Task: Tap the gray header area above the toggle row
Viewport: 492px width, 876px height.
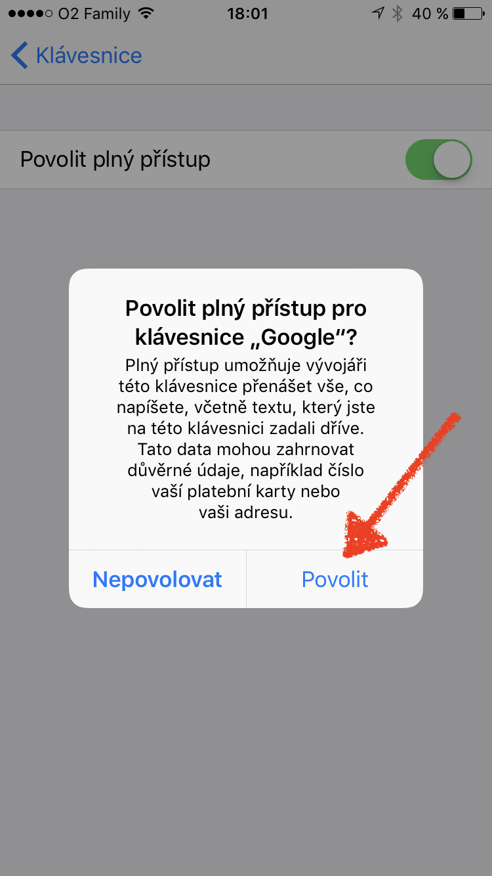Action: [246, 108]
